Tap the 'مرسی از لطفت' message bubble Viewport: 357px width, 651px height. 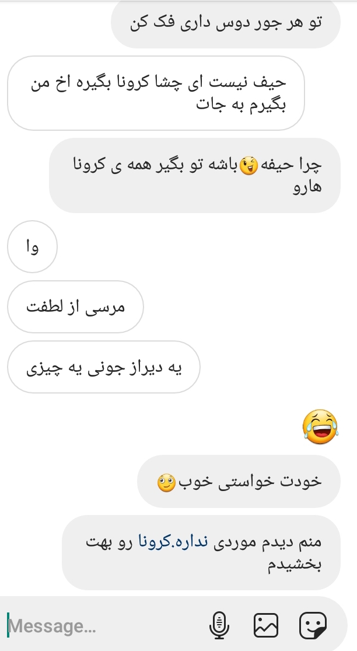[75, 307]
